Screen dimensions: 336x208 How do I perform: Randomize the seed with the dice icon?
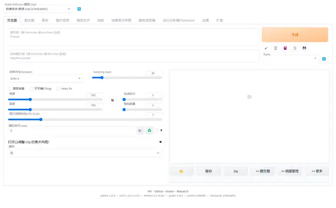coord(140,131)
